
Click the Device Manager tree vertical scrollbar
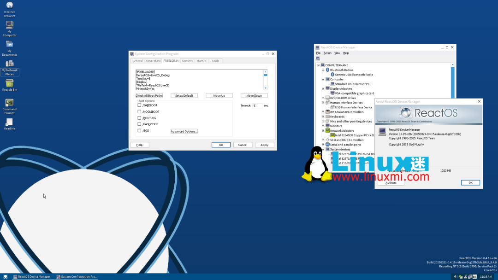(x=453, y=82)
